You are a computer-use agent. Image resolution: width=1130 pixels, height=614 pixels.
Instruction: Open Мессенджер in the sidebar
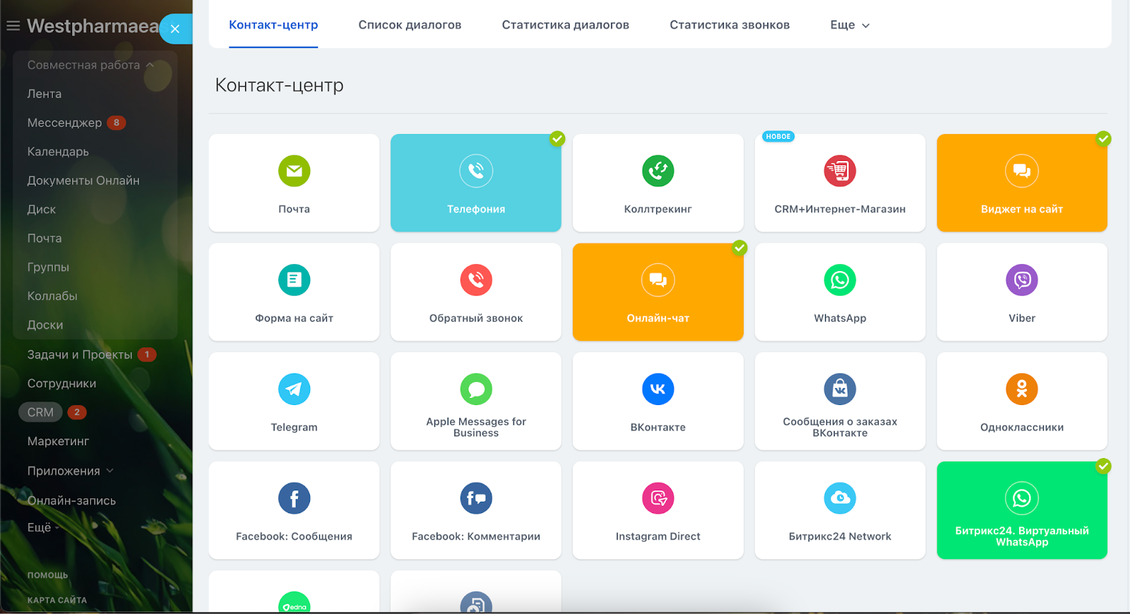[64, 123]
